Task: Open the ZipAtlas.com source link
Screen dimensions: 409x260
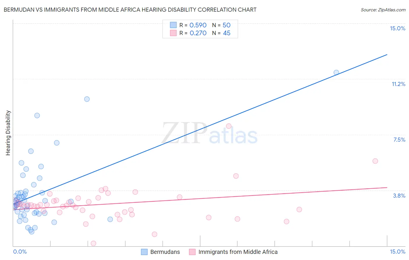Action: pos(383,10)
